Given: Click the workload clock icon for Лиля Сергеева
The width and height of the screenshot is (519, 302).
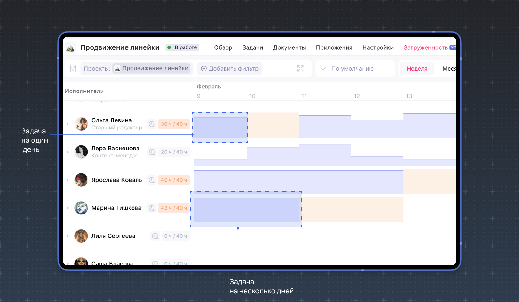Looking at the screenshot, I should 155,236.
